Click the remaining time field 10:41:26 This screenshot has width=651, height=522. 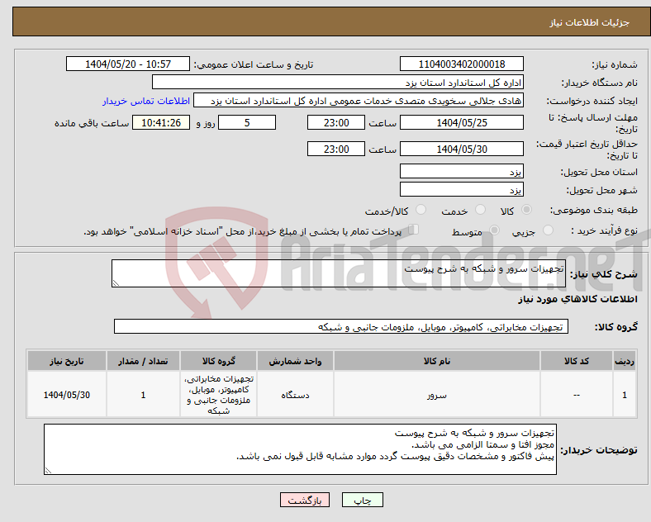161,123
